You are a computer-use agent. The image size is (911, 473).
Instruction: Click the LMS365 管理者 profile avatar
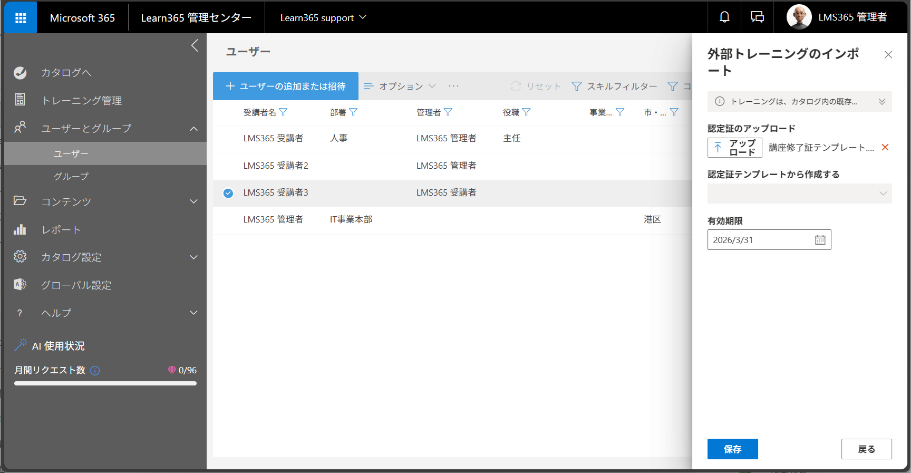click(x=799, y=17)
